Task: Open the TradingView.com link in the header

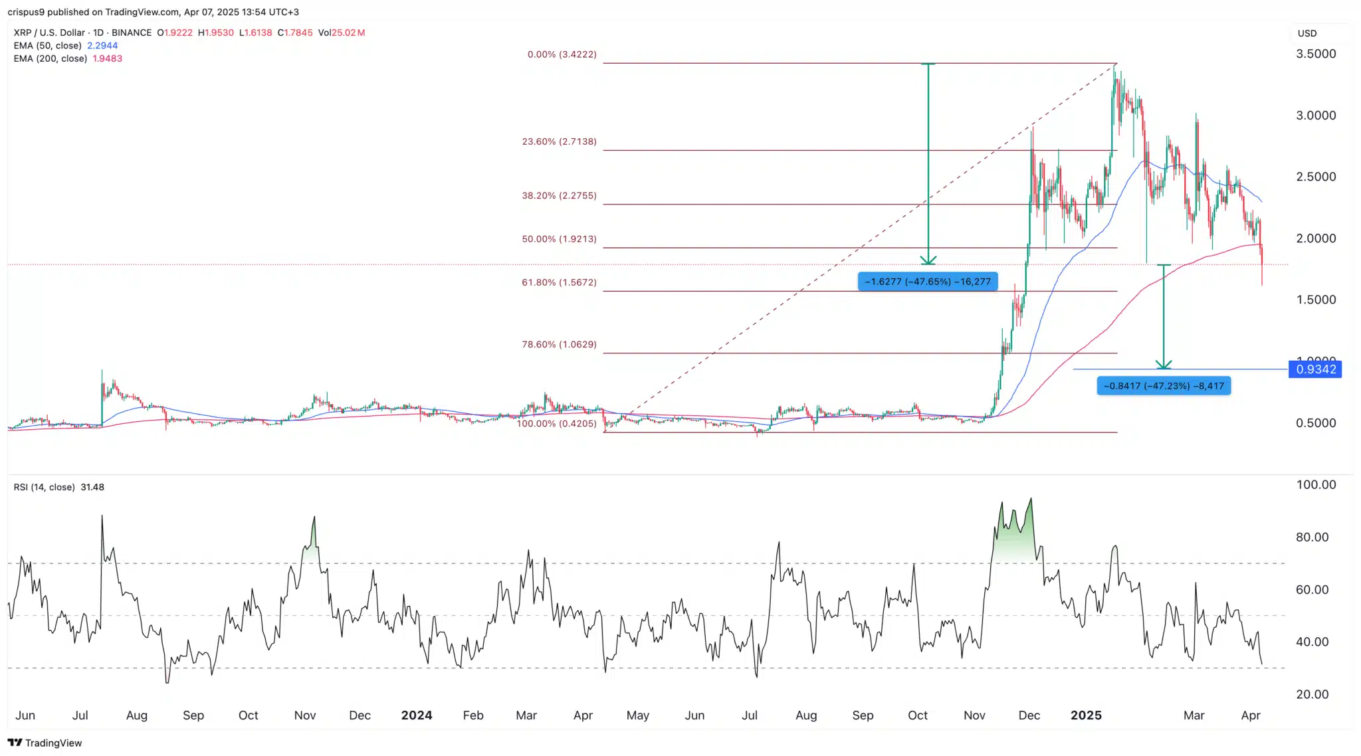Action: [x=144, y=11]
